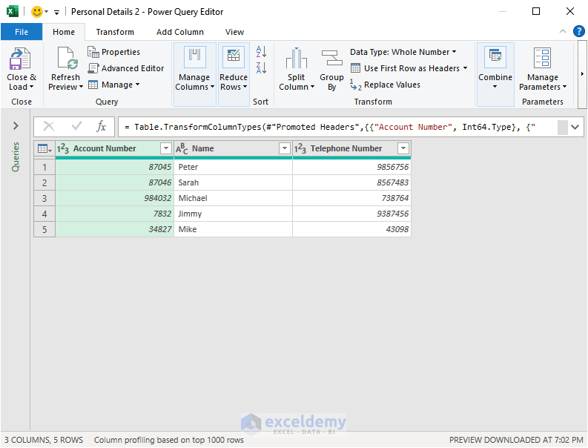Click Name column ABC type icon
588x448 pixels.
182,149
